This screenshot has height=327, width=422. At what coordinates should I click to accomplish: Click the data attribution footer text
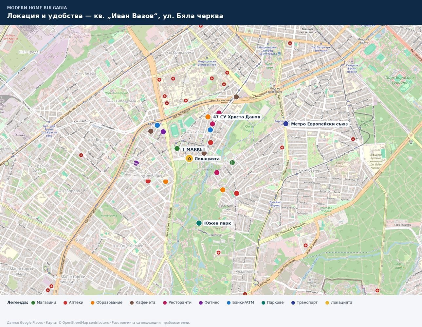tap(99, 322)
